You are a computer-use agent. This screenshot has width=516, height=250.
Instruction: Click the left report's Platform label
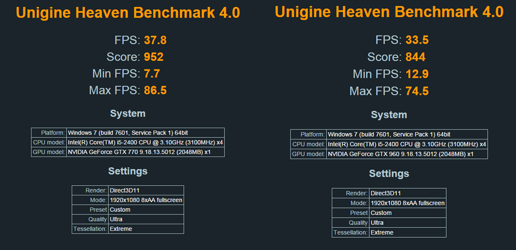(53, 133)
